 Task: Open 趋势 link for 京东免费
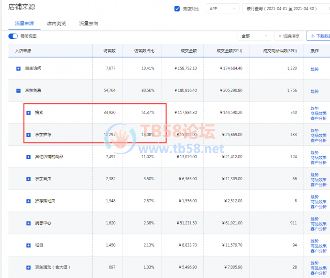click(x=314, y=92)
